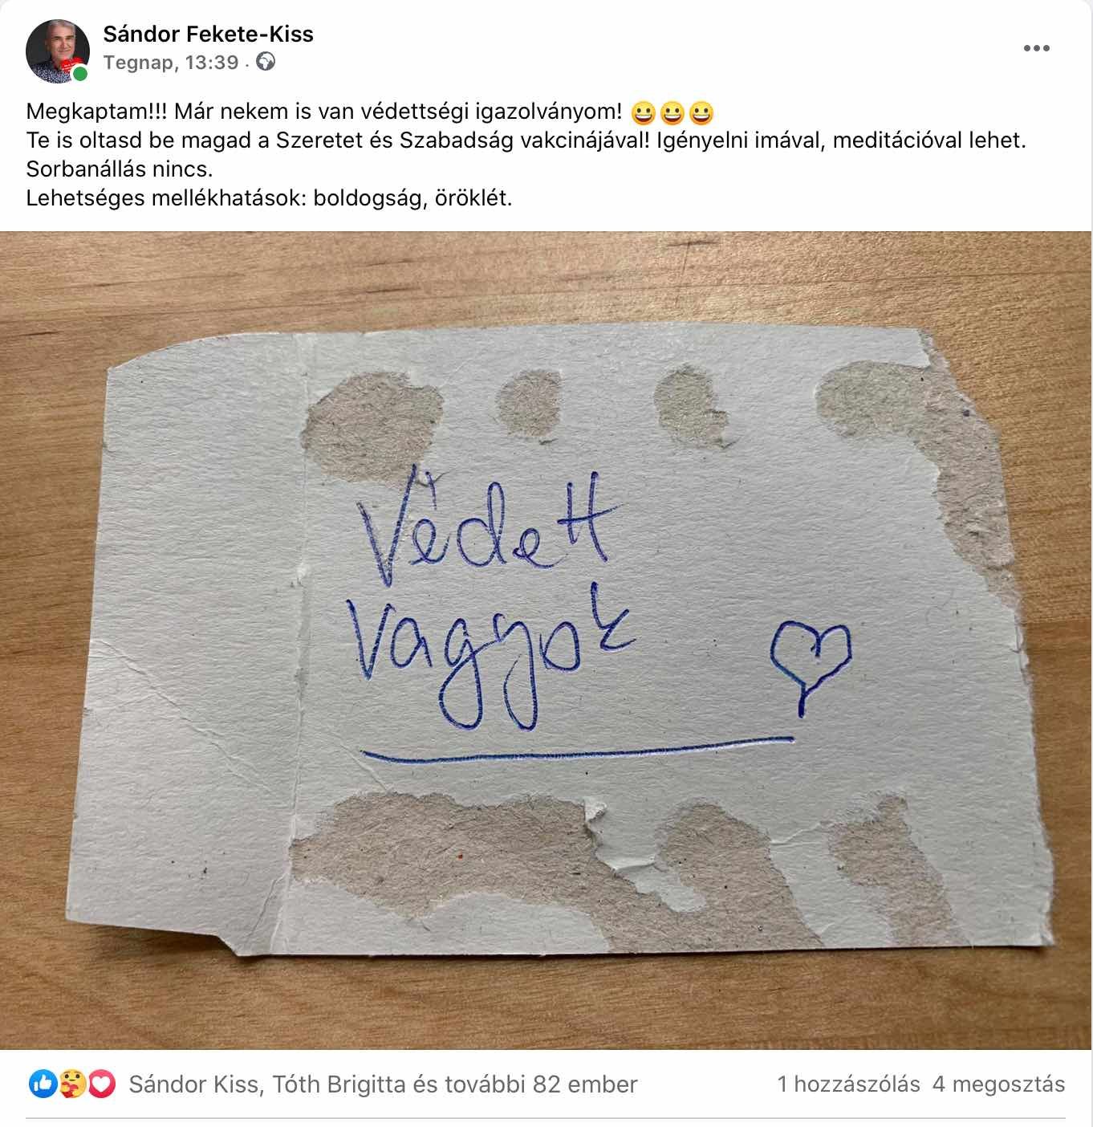
Task: Click the Care hug reaction icon
Action: [x=72, y=1084]
